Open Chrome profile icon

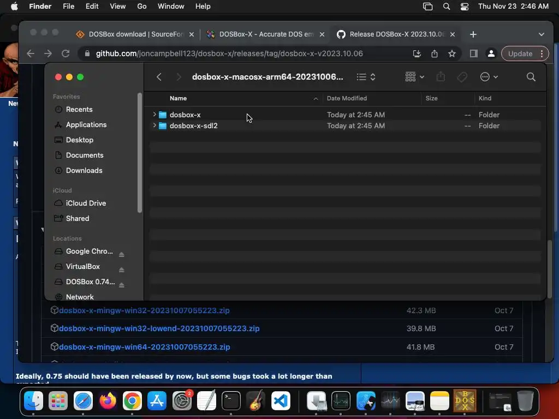point(491,53)
